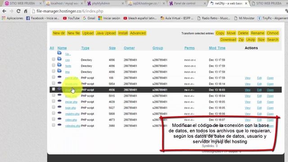Tick the checkbox of the 5915-byte PHP script
This screenshot has height=162, width=288.
click(54, 95)
